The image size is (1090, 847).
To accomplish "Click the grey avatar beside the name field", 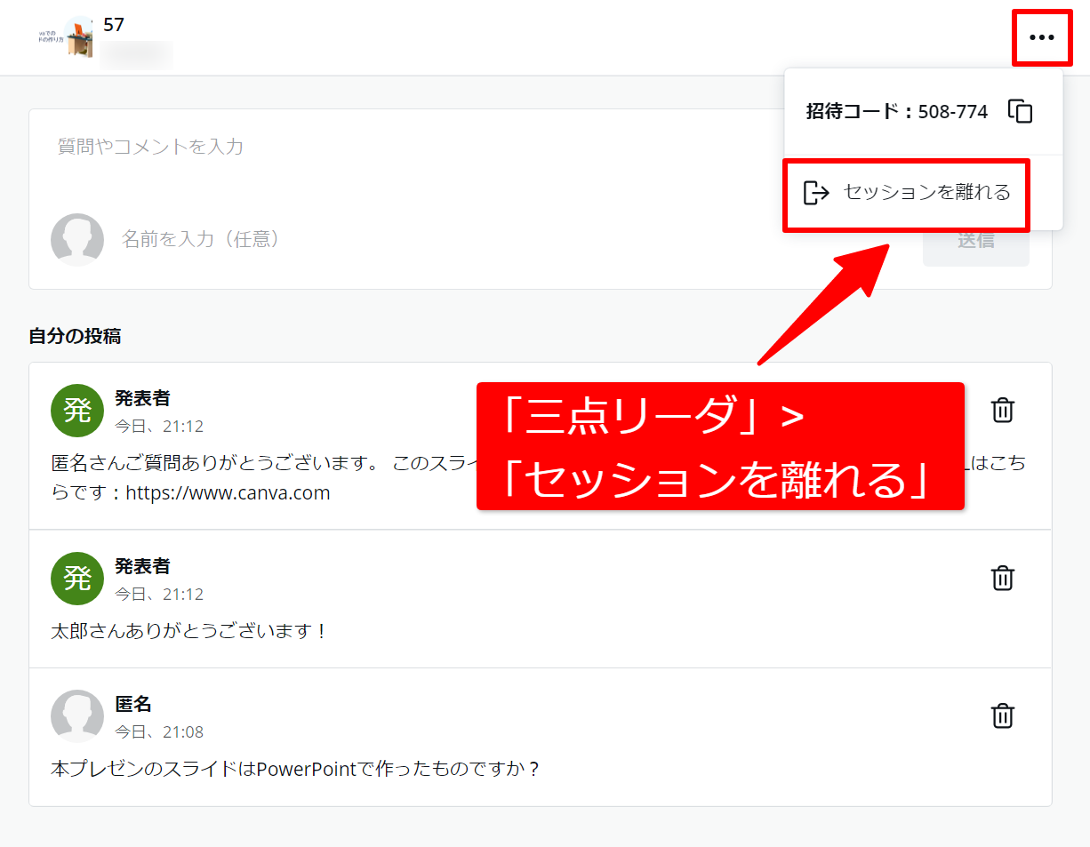I will (77, 240).
